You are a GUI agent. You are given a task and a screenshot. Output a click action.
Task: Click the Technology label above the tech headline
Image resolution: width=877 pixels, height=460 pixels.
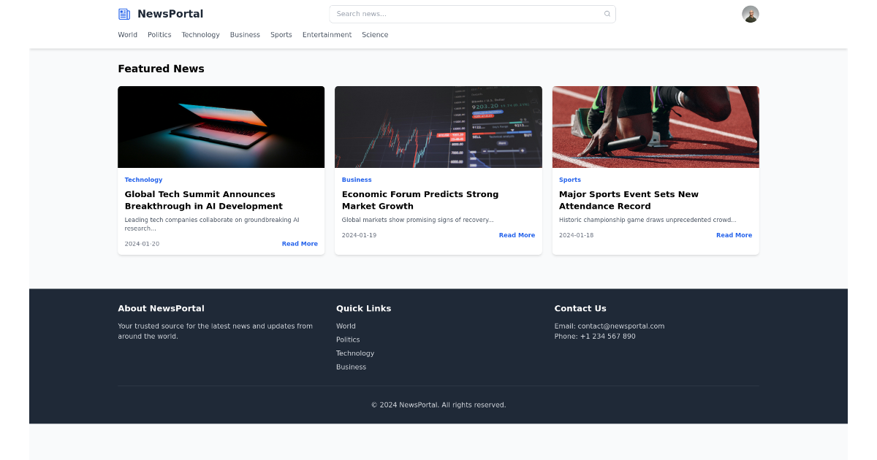143,180
